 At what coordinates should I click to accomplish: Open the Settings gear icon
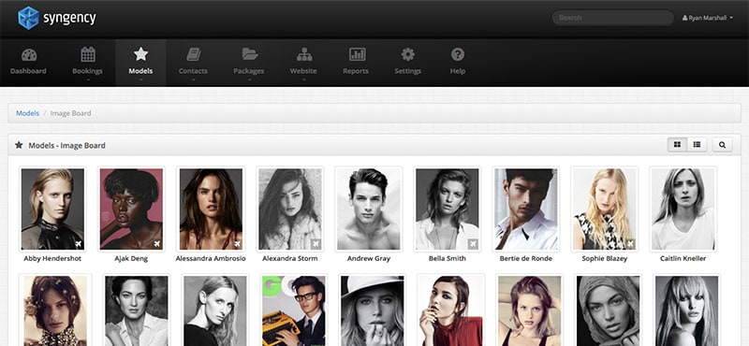(407, 54)
